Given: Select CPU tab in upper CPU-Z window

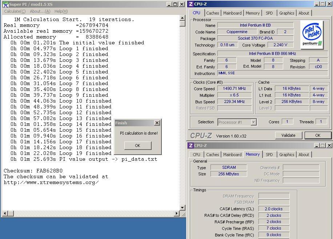Looking at the screenshot, I should point(196,13).
